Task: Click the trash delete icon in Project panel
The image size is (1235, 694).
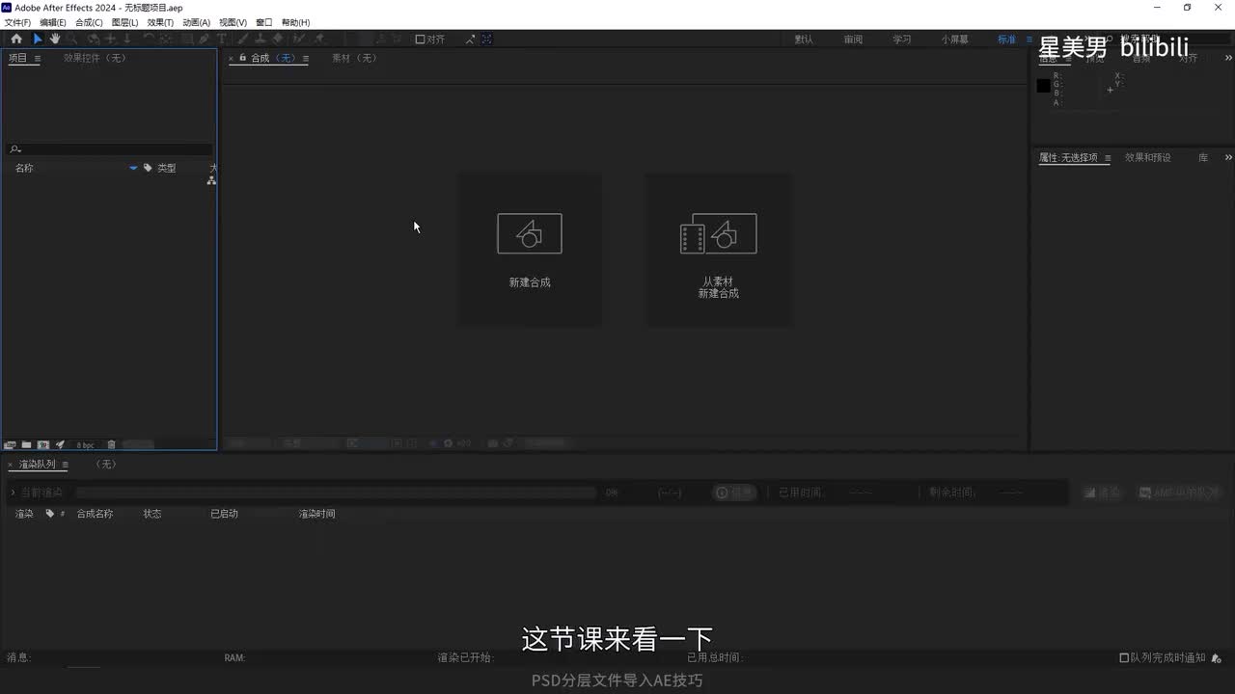Action: [111, 444]
